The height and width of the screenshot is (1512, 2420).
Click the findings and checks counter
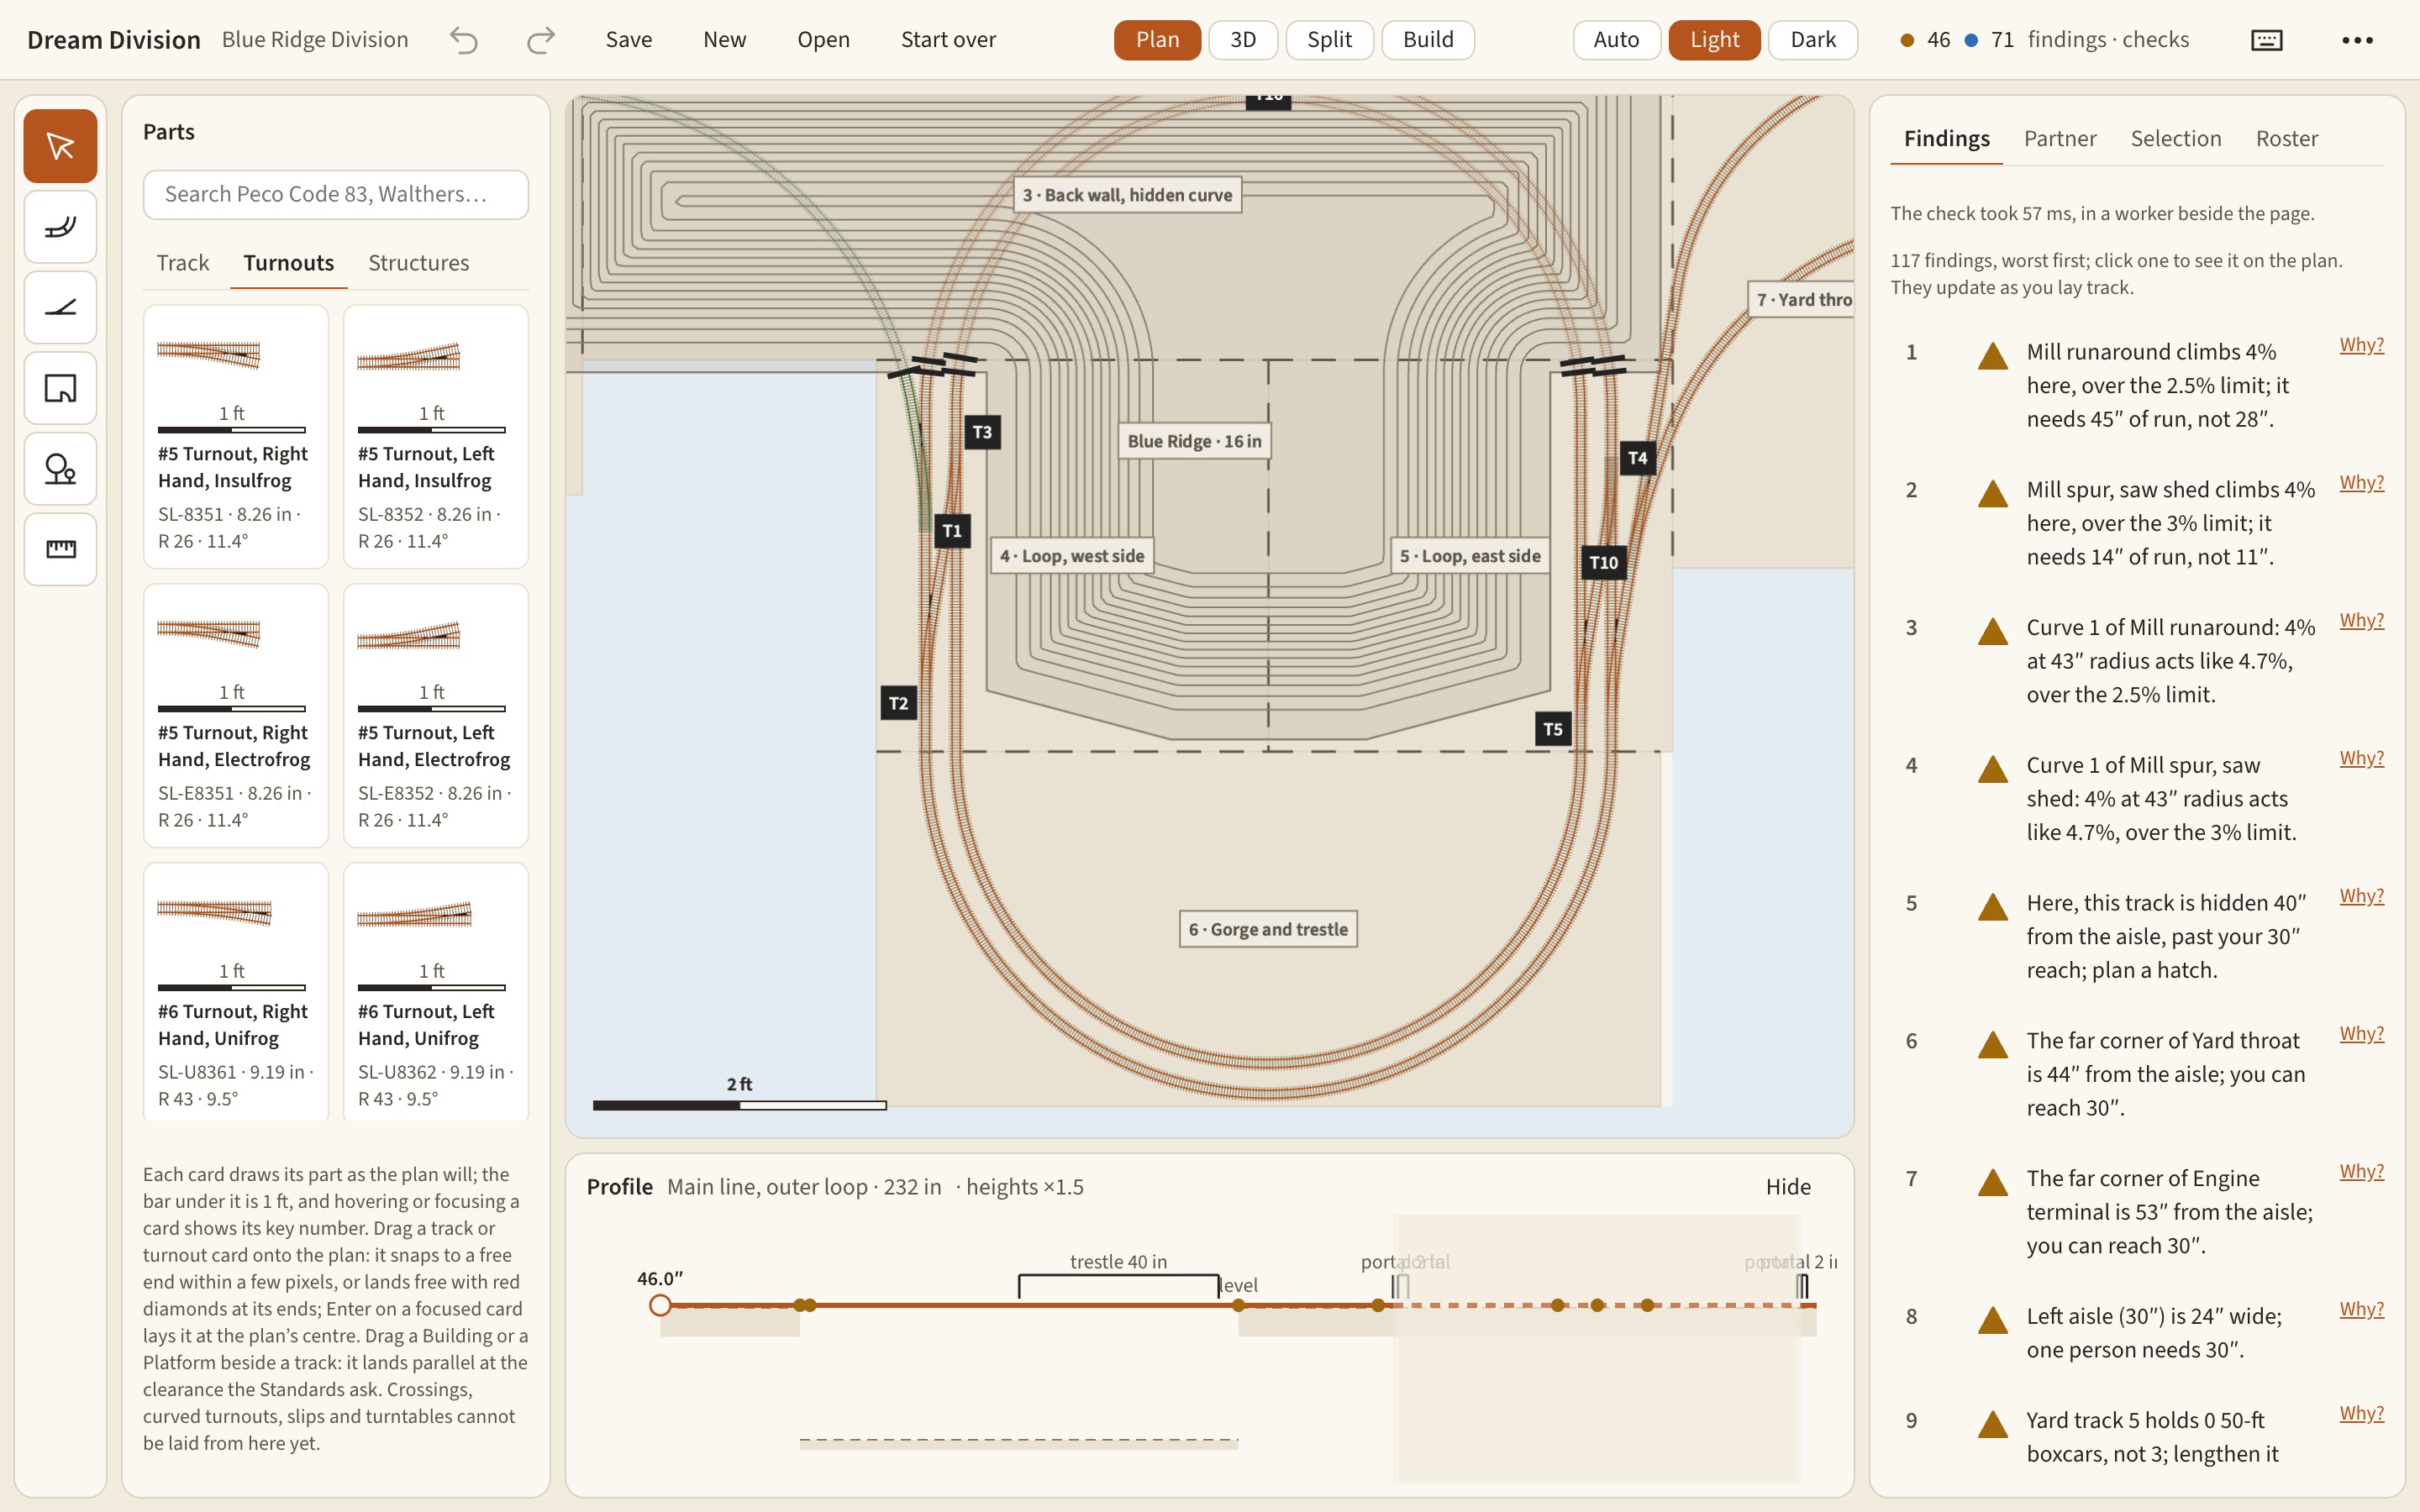coord(2044,40)
